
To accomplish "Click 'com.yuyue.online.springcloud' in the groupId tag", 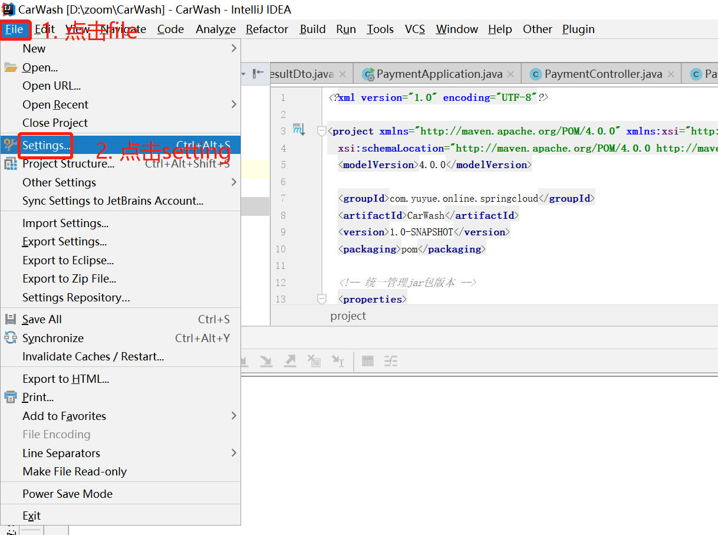I will pos(464,198).
